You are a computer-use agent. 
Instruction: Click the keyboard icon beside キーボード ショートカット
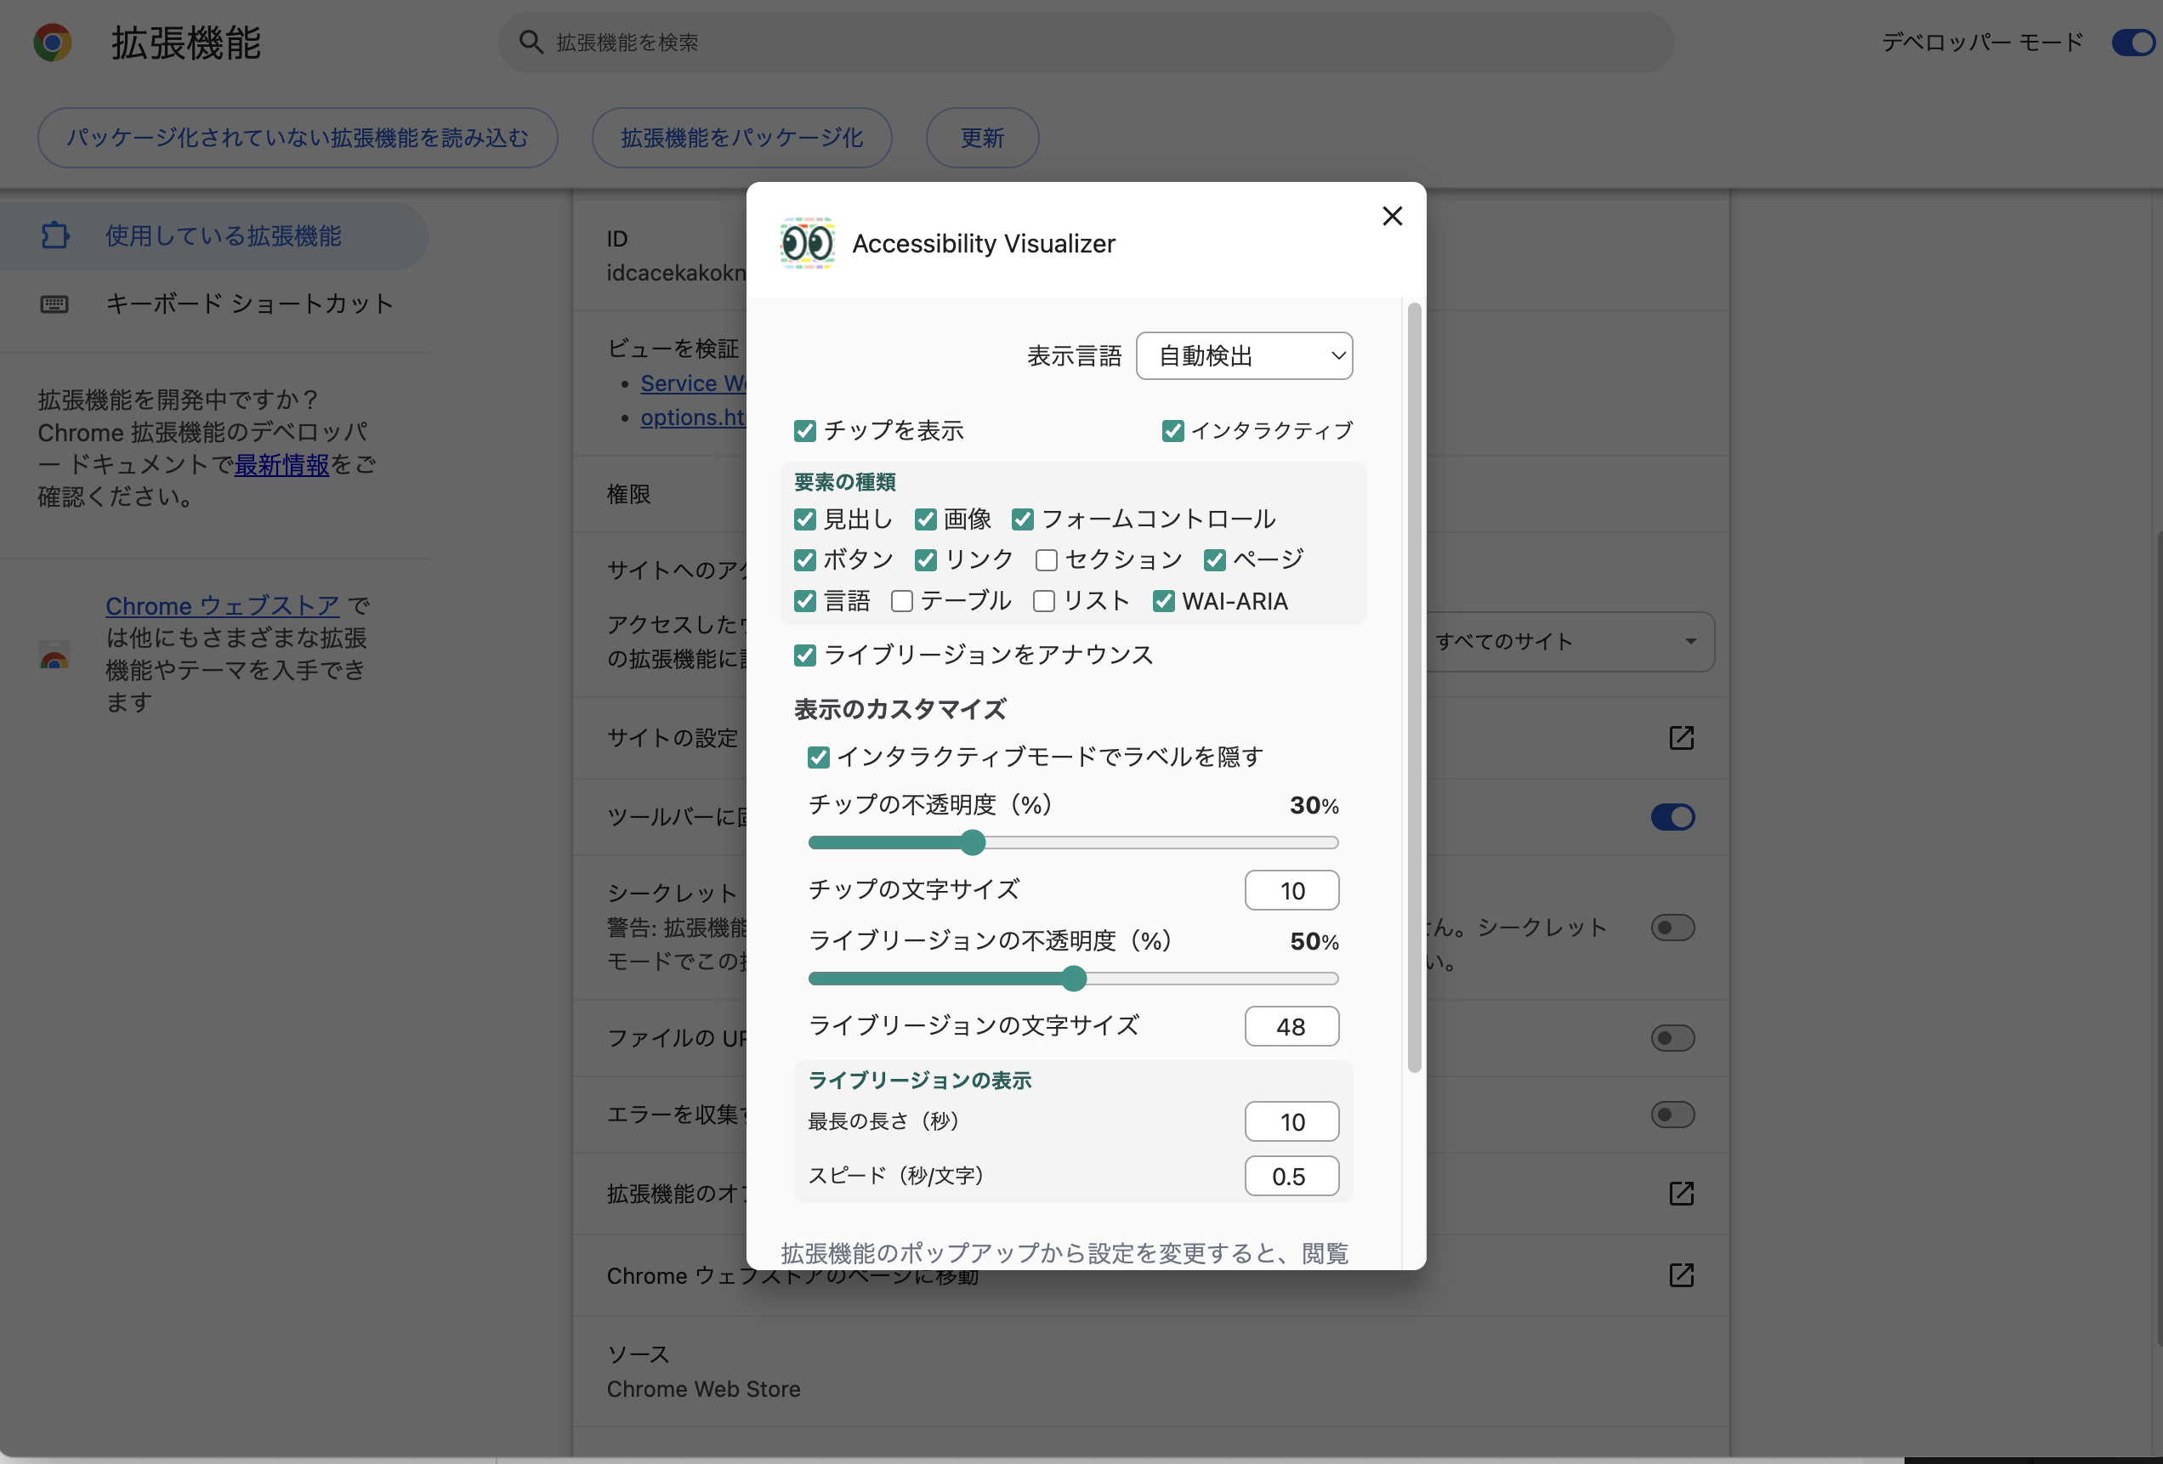(55, 304)
